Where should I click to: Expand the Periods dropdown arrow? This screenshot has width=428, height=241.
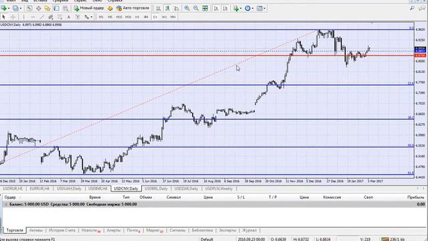pos(253,9)
